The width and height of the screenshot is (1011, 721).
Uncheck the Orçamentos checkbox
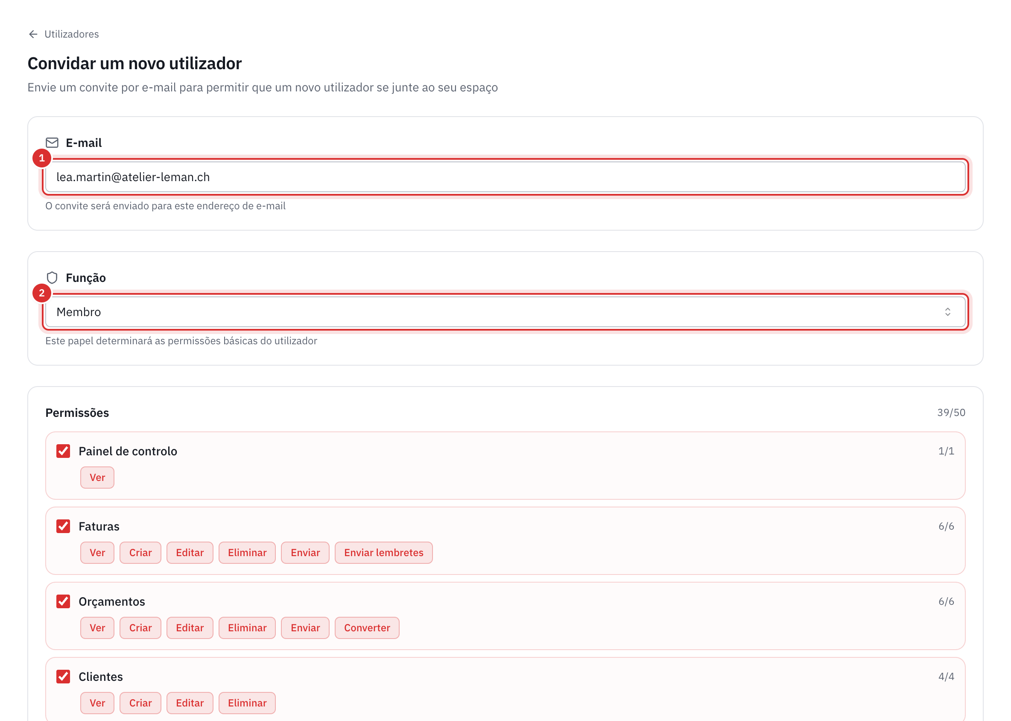click(63, 601)
